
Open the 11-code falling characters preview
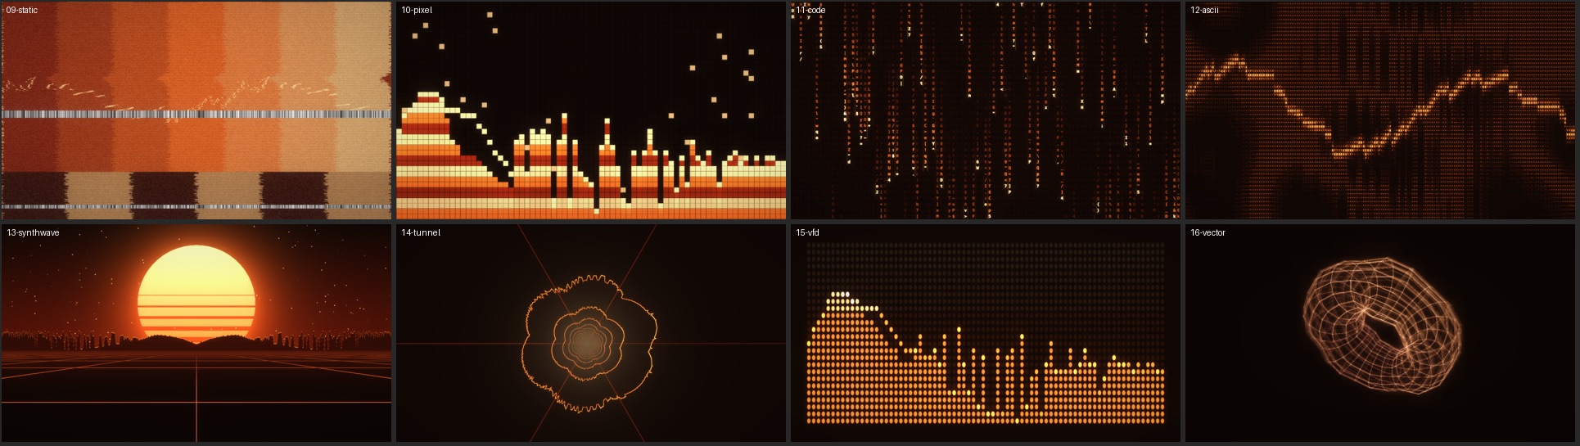tap(986, 110)
